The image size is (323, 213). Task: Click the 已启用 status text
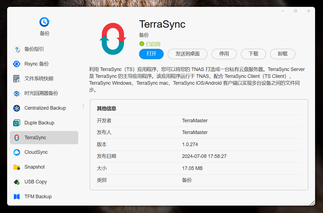pos(153,44)
